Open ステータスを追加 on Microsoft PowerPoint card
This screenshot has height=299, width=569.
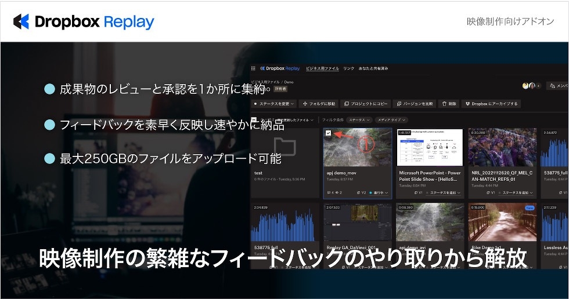[444, 192]
